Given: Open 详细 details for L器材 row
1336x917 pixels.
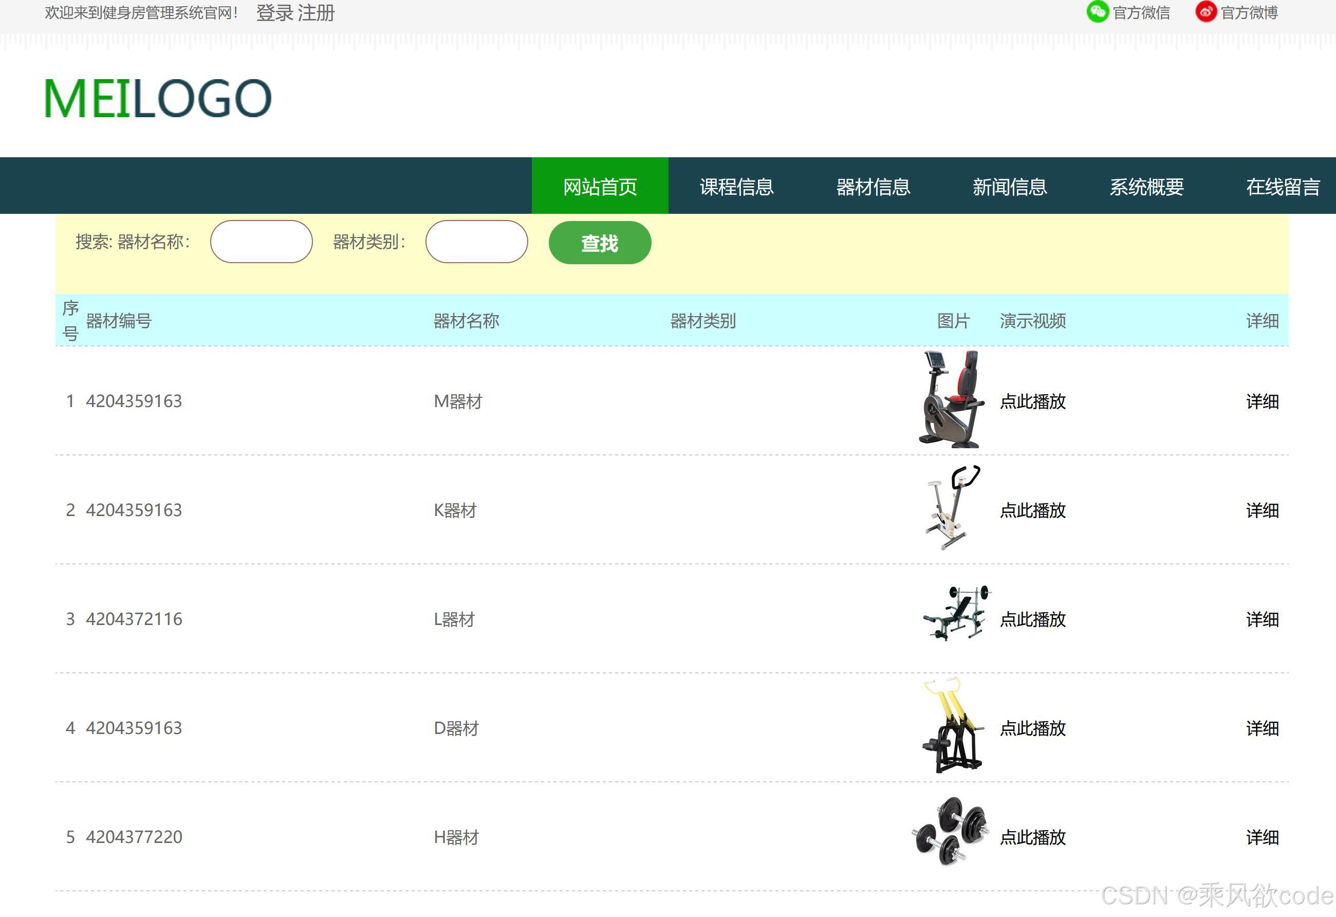Looking at the screenshot, I should 1262,619.
